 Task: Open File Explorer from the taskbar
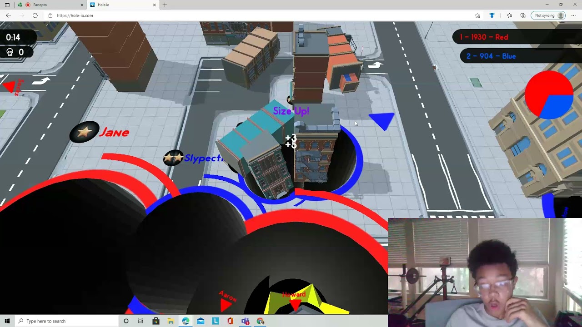tap(171, 321)
